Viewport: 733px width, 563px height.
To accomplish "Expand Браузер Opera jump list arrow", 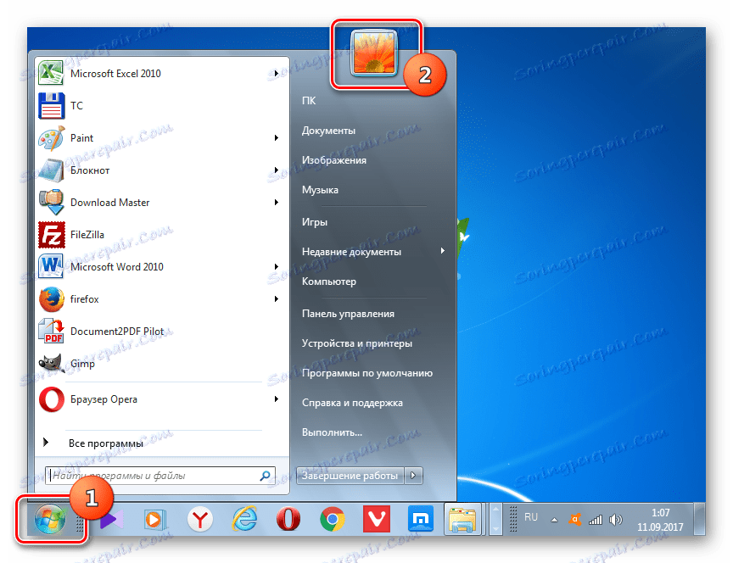I will 277,399.
